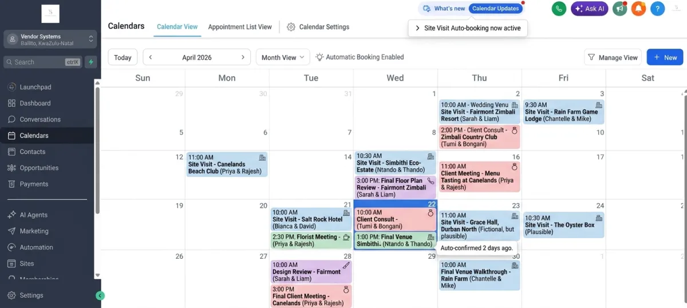Click the Wed column header
Image resolution: width=687 pixels, height=308 pixels.
[395, 78]
